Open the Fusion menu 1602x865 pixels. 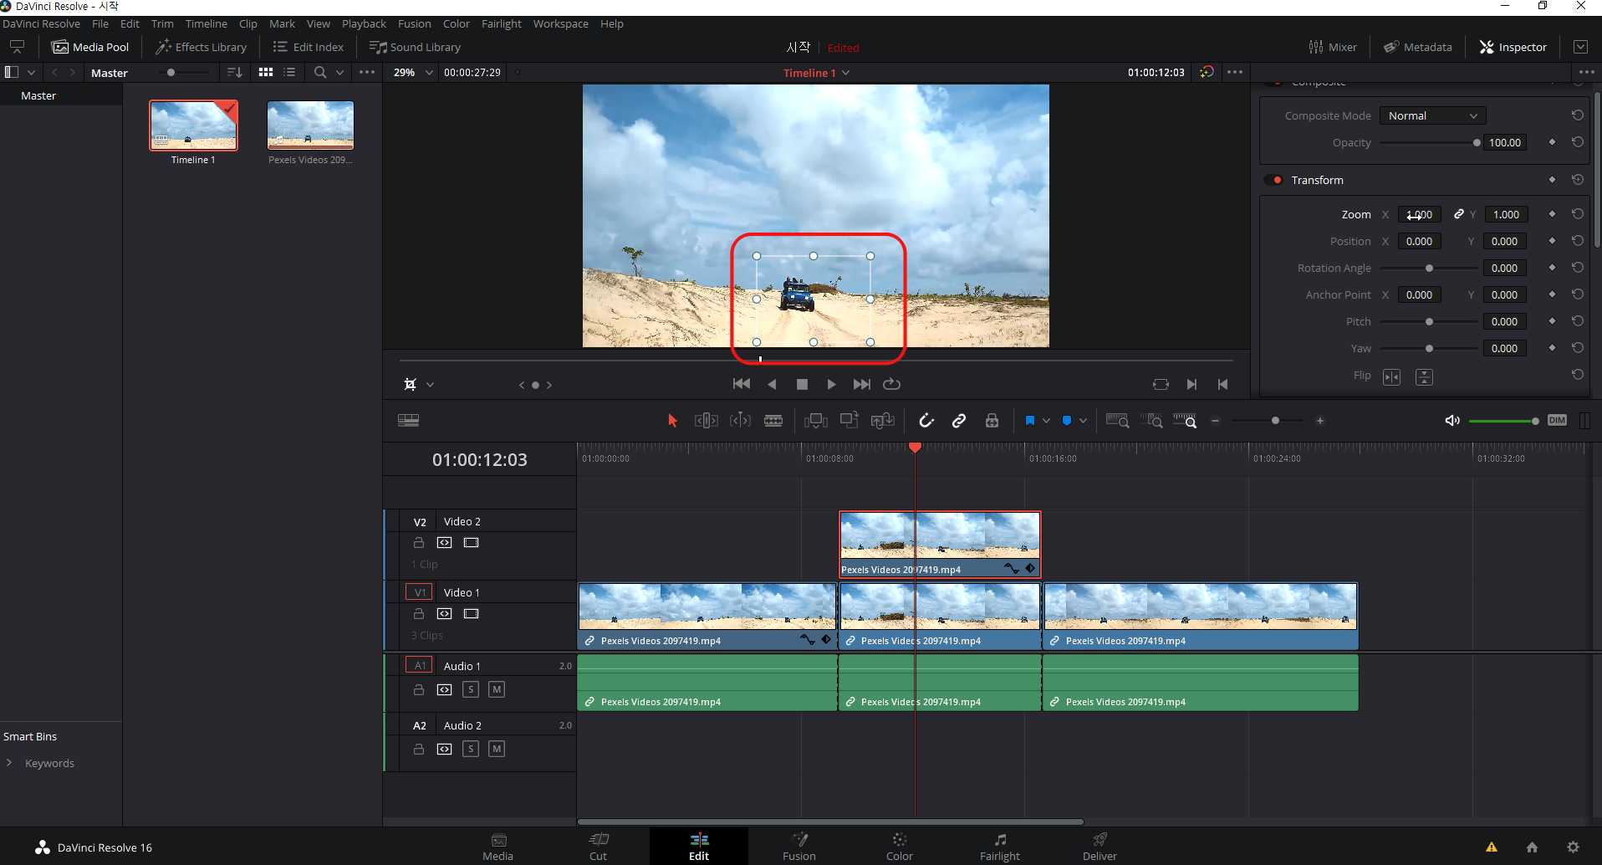415,23
